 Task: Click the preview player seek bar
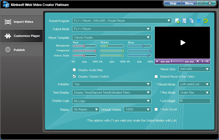click(177, 61)
